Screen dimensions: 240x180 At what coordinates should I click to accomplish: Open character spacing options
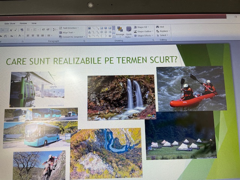tap(6, 36)
